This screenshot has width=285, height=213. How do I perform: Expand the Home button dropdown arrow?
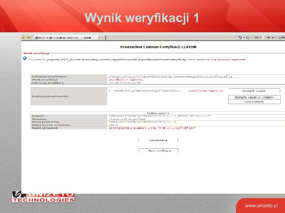[244, 38]
